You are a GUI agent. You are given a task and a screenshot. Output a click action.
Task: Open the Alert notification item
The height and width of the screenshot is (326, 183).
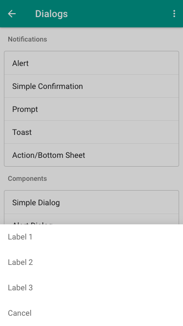pos(92,63)
